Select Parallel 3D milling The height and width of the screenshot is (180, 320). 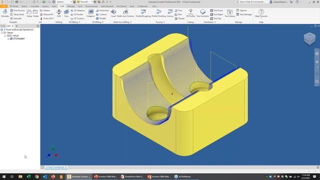point(101,18)
